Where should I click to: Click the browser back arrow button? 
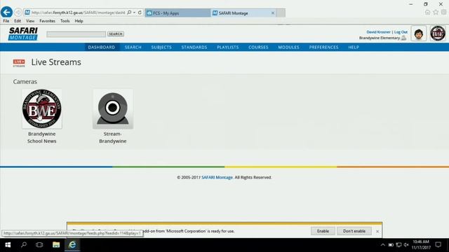pyautogui.click(x=6, y=13)
